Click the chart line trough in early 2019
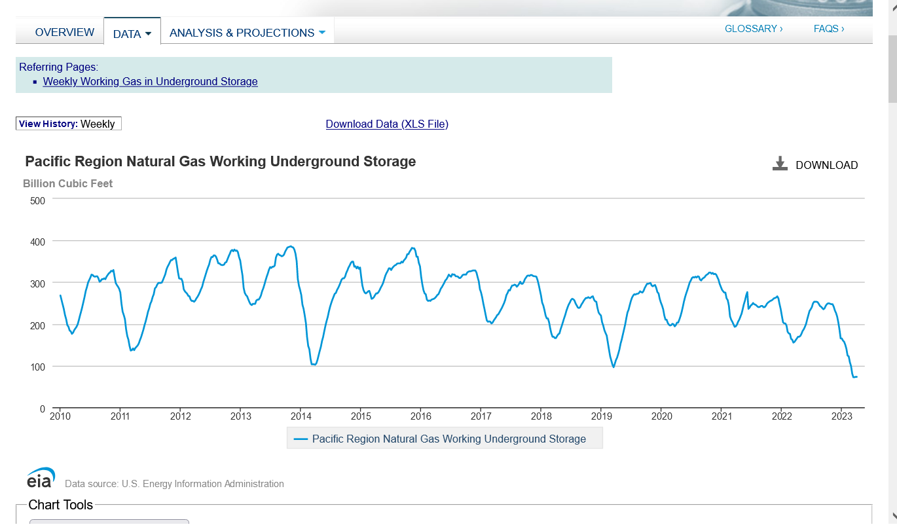The image size is (897, 529). (x=613, y=367)
